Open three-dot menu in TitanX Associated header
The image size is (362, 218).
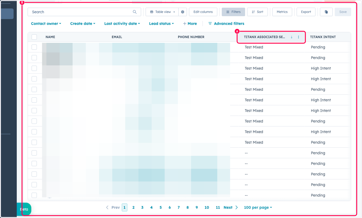tap(299, 37)
